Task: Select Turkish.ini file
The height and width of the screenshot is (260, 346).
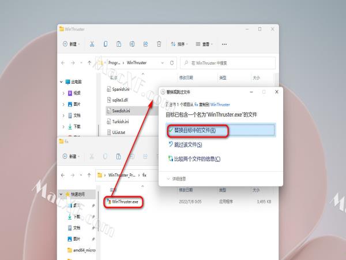Action: [118, 121]
